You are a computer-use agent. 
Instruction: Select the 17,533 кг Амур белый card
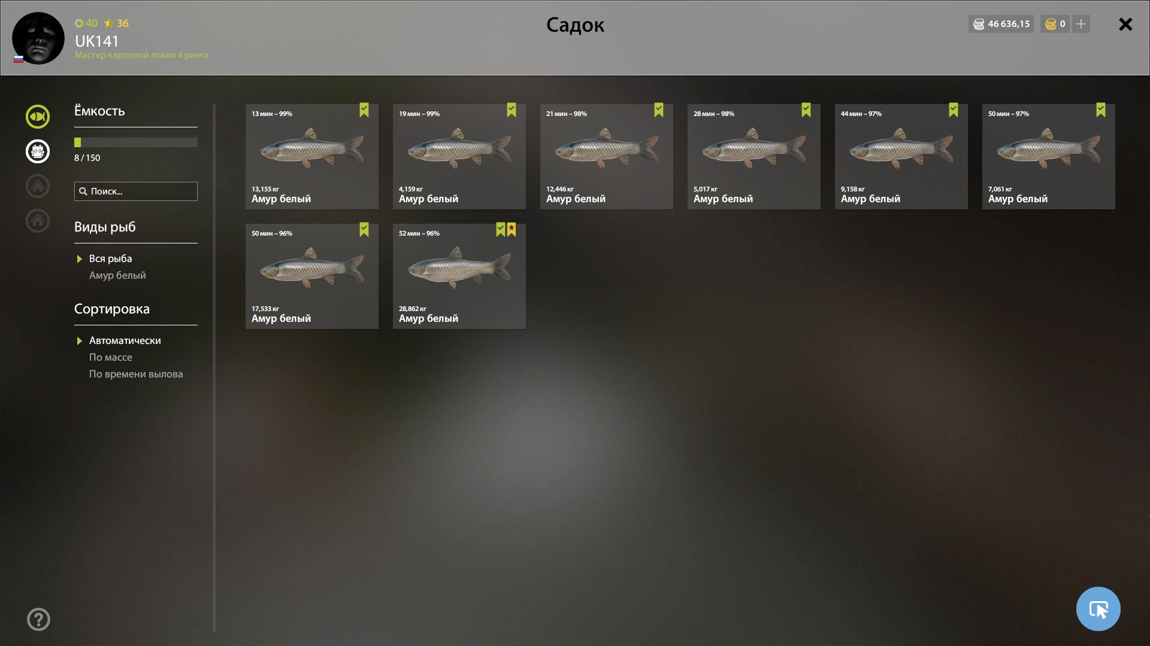pyautogui.click(x=312, y=276)
